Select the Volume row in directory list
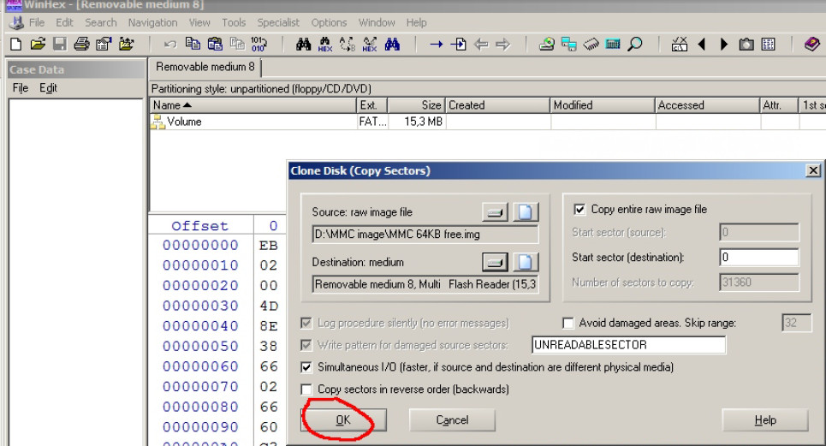This screenshot has height=446, width=826. [487, 122]
